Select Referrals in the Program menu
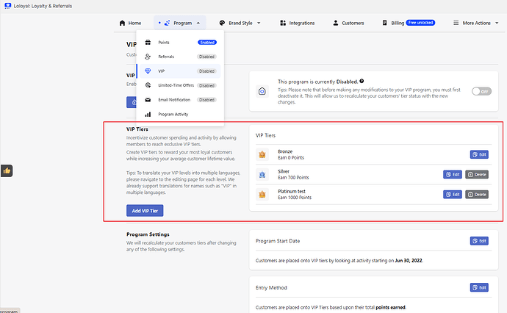Viewport: 507px width, 313px height. coord(180,57)
